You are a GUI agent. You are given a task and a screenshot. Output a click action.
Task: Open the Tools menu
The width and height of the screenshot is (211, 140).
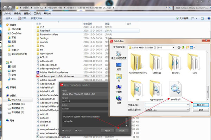[x=37, y=13]
